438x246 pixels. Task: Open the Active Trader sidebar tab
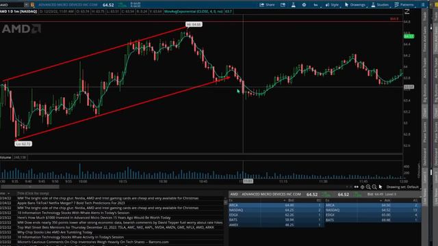[x=425, y=68]
